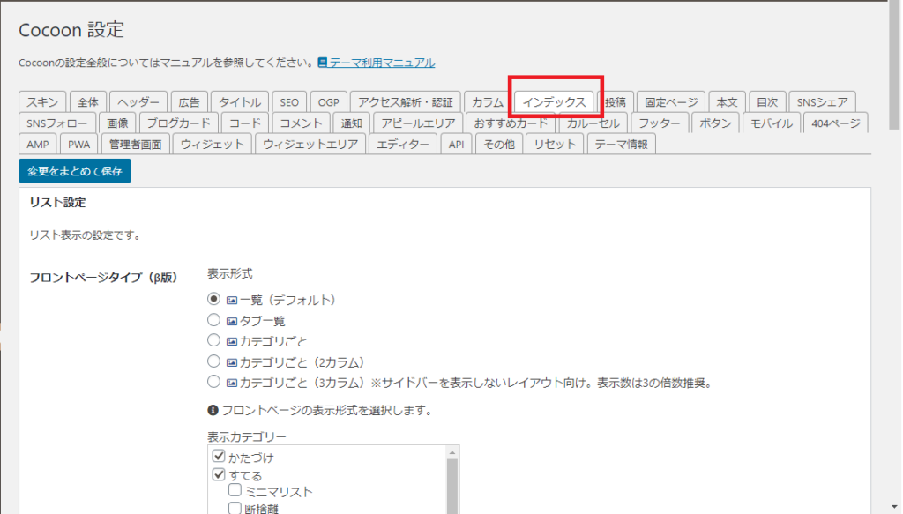This screenshot has height=514, width=903.
Task: Switch to the 目次 tab
Action: [767, 102]
